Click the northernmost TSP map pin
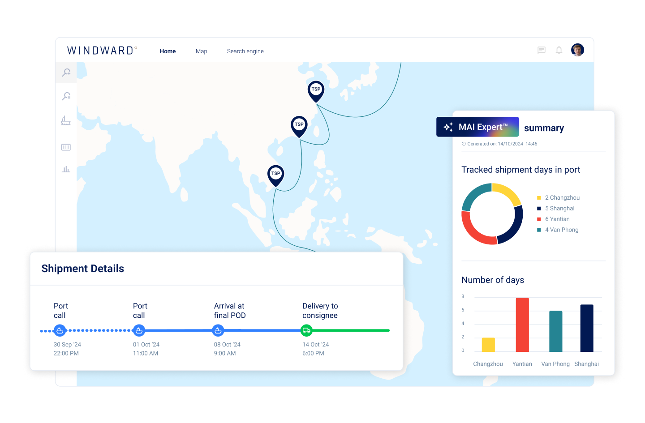 click(316, 91)
